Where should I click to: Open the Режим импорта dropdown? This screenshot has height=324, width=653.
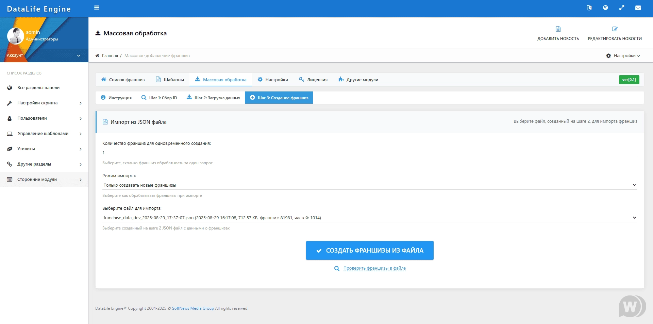(x=369, y=185)
